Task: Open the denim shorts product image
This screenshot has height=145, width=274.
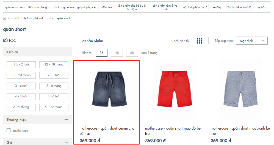Action: pyautogui.click(x=110, y=89)
